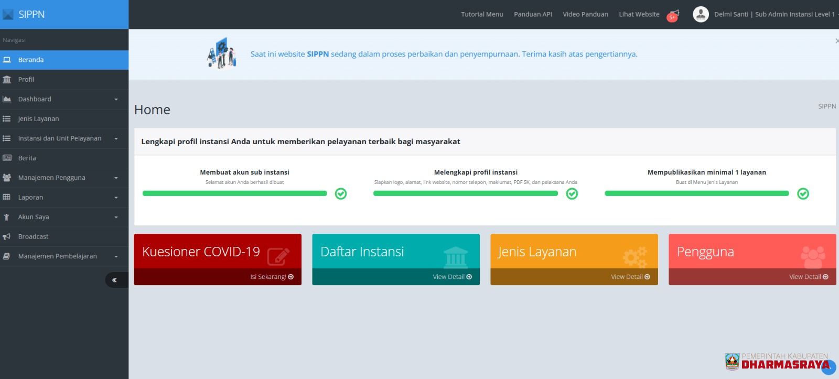
Task: Click text 'Buat di Menu Jenis Layanan'
Action: pos(706,182)
